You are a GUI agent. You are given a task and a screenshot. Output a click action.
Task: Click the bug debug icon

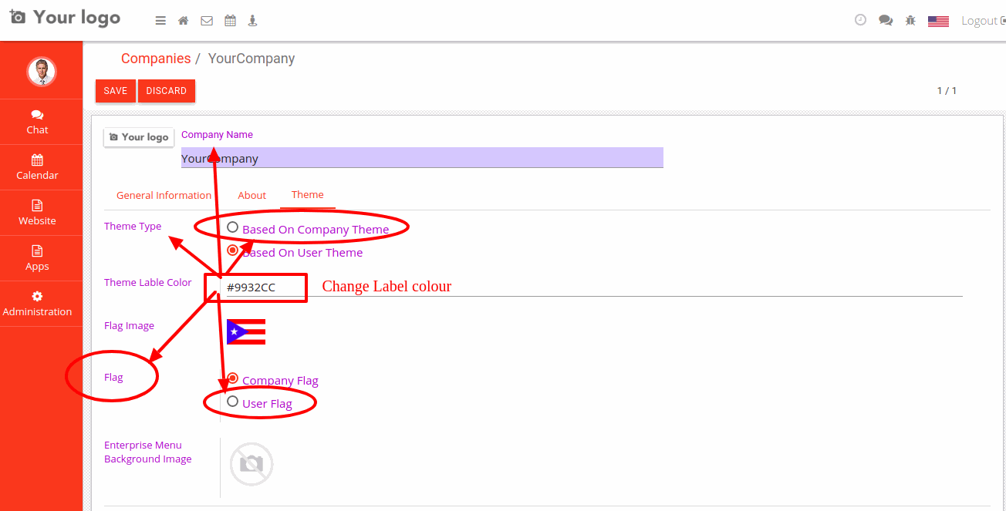(x=910, y=20)
